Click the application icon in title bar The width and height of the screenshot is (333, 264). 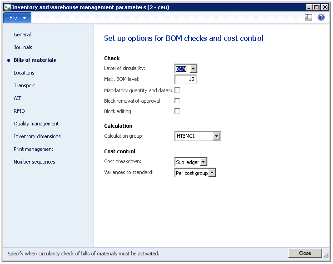click(x=7, y=7)
